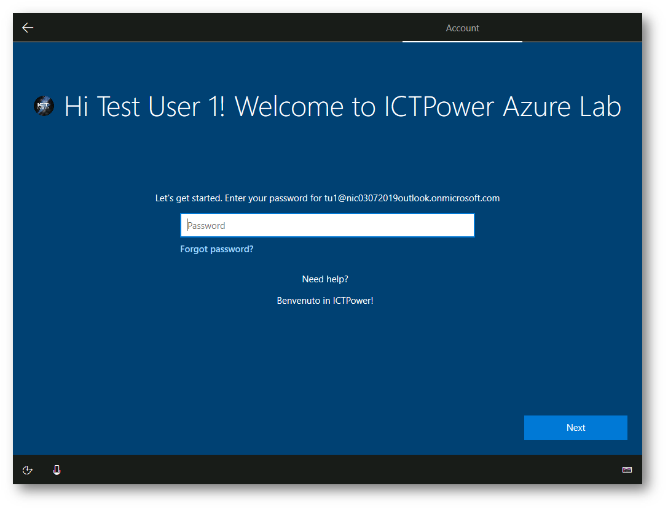
Task: Go back with the arrow icon
Action: point(28,28)
